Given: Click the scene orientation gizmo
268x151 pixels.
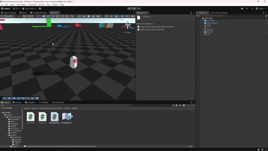Looking at the screenshot, I should (127, 26).
